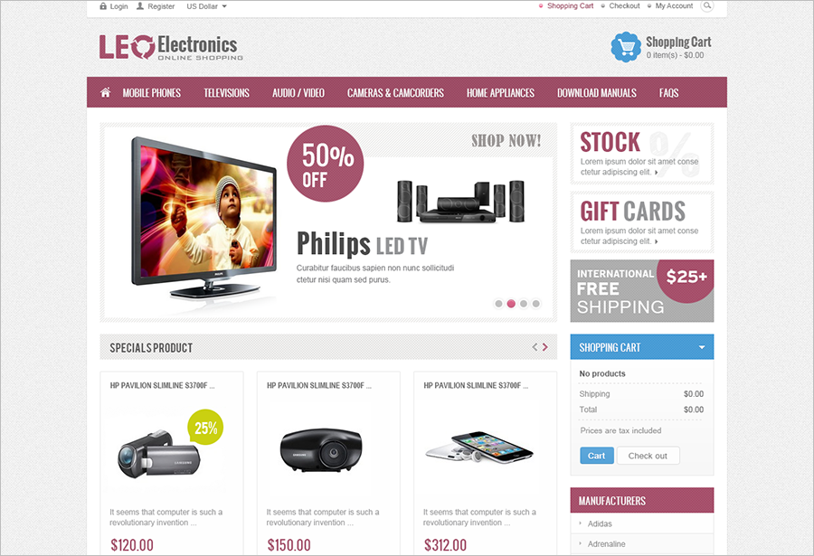
Task: Click the Login lock icon
Action: pyautogui.click(x=103, y=6)
